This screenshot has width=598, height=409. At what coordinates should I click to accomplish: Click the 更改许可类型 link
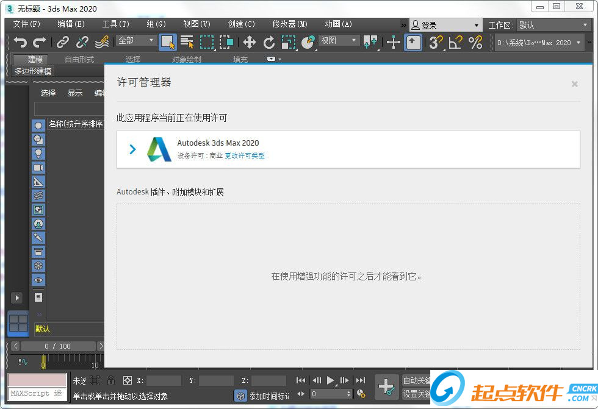point(245,155)
